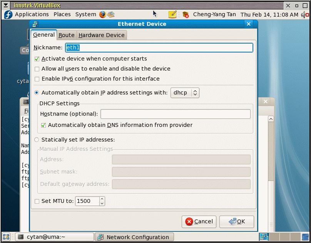Enable IPv6 configuration for this interface
Viewport: 311px width, 243px height.
pos(37,79)
